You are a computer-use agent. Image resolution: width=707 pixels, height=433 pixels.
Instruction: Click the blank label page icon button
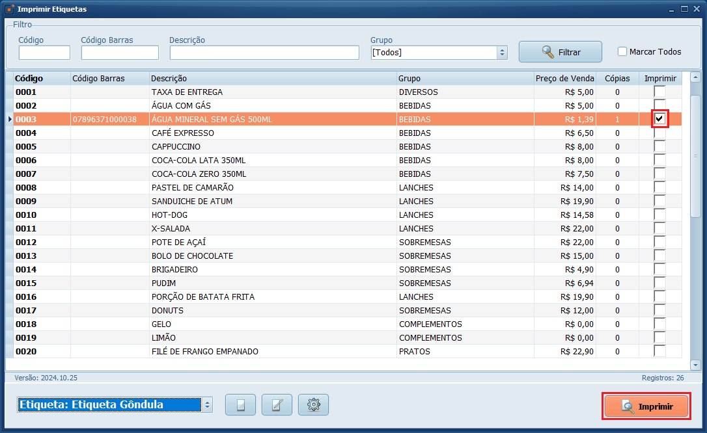coord(240,405)
